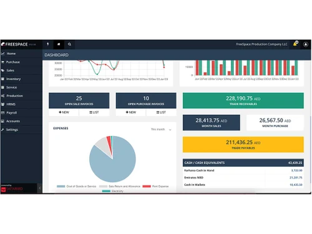Click the Sales tag icon
Image resolution: width=312 pixels, height=234 pixels.
point(2,71)
